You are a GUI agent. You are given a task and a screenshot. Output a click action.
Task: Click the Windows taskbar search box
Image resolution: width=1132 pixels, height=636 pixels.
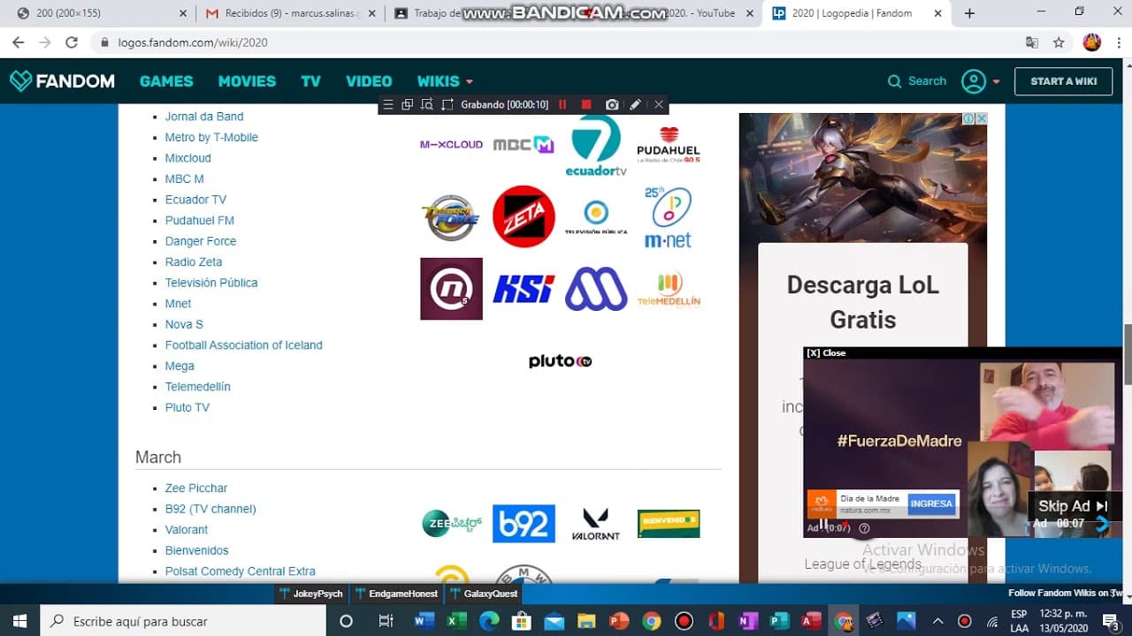tap(184, 621)
